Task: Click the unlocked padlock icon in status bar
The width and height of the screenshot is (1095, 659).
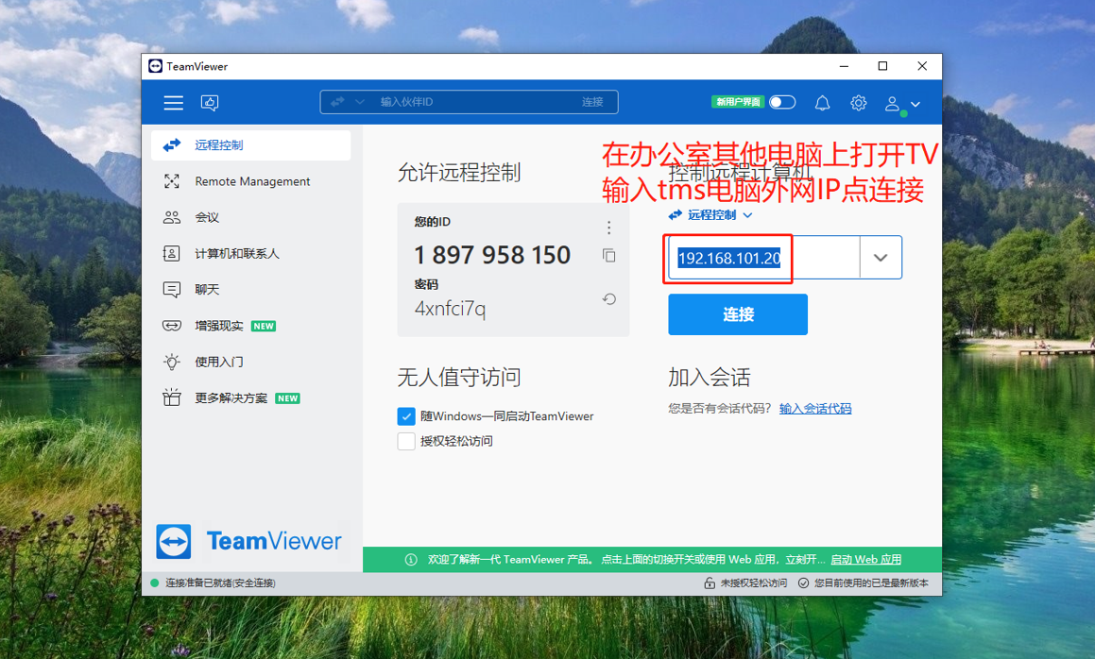Action: coord(710,583)
